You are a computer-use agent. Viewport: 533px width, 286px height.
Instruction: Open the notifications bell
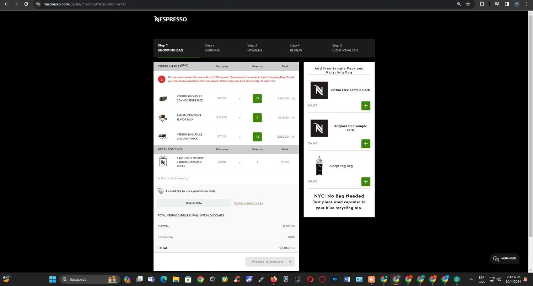tap(525, 280)
